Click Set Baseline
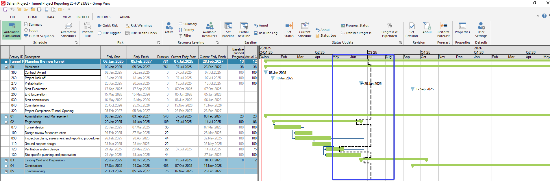The image size is (550, 181). [228, 30]
